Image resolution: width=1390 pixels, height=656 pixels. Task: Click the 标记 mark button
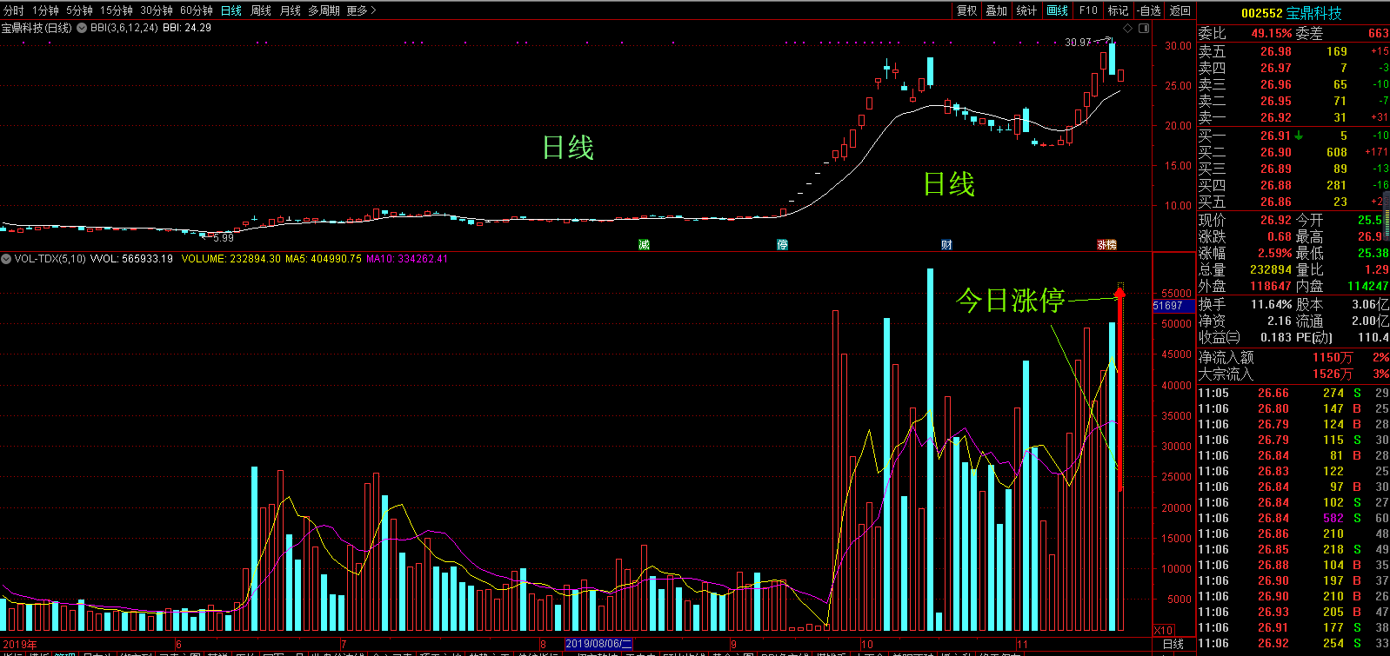tap(1118, 10)
